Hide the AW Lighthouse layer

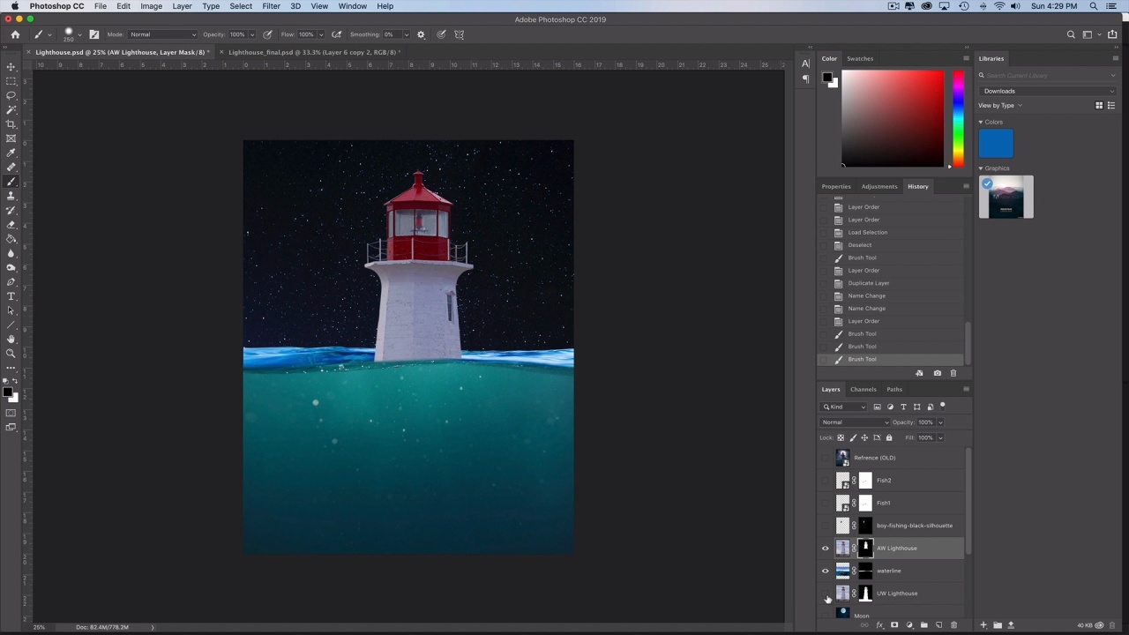pyautogui.click(x=826, y=549)
